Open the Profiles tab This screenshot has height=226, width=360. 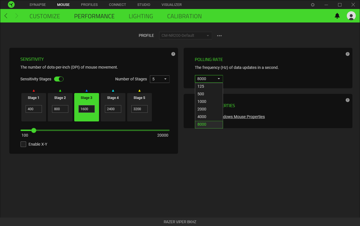[89, 5]
